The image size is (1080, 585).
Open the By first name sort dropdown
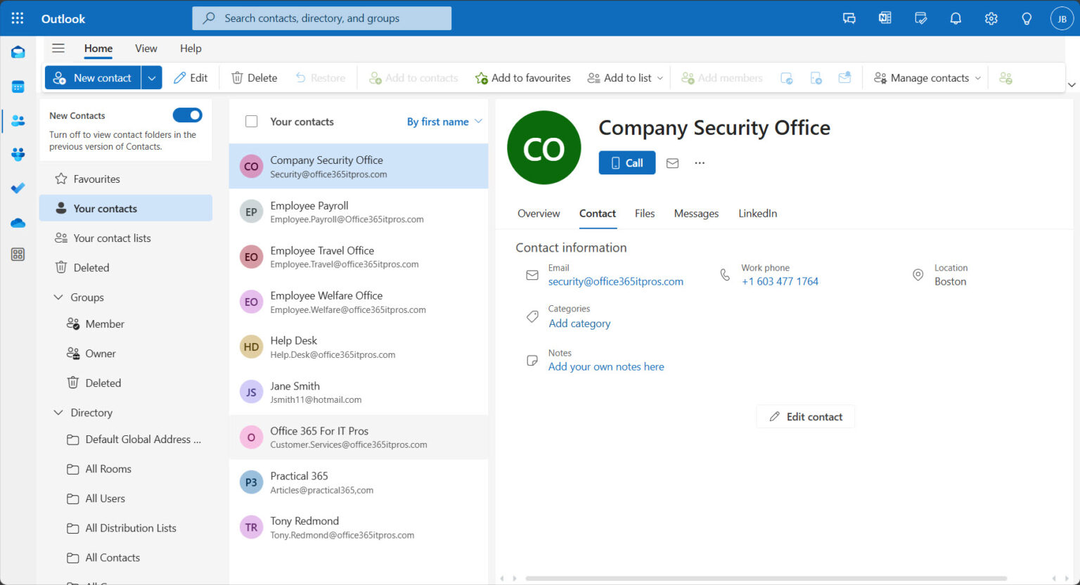444,122
